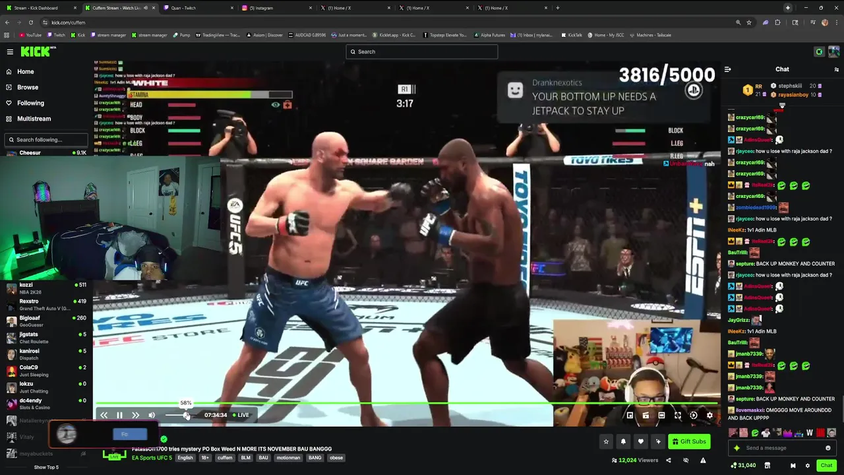Screen dimensions: 844x475
Task: Toggle theater mode in player
Action: click(x=661, y=415)
